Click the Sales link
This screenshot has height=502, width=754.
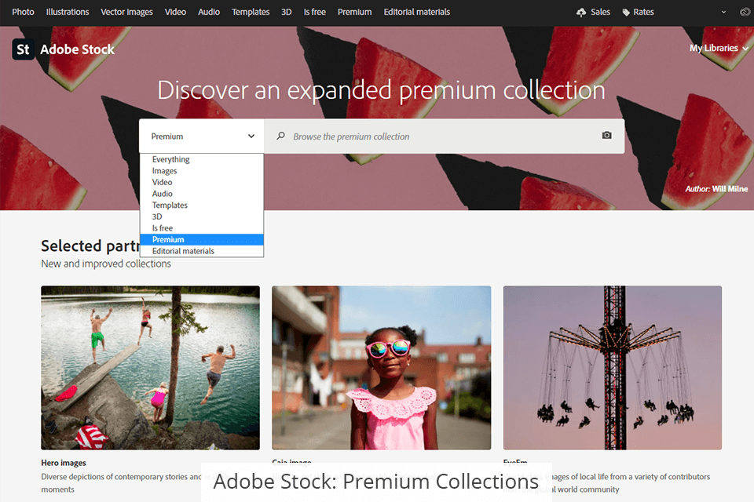click(600, 12)
